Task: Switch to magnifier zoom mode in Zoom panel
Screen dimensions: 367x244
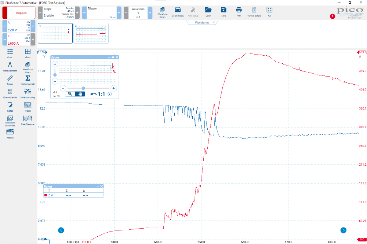Action: pos(70,94)
